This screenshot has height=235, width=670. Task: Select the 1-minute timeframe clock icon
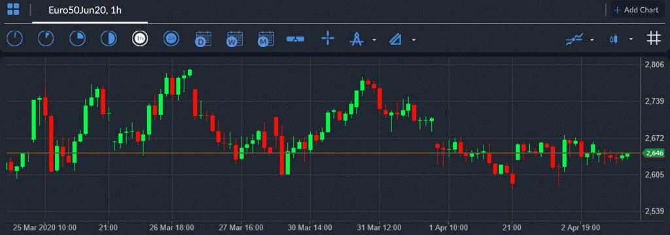click(x=14, y=39)
